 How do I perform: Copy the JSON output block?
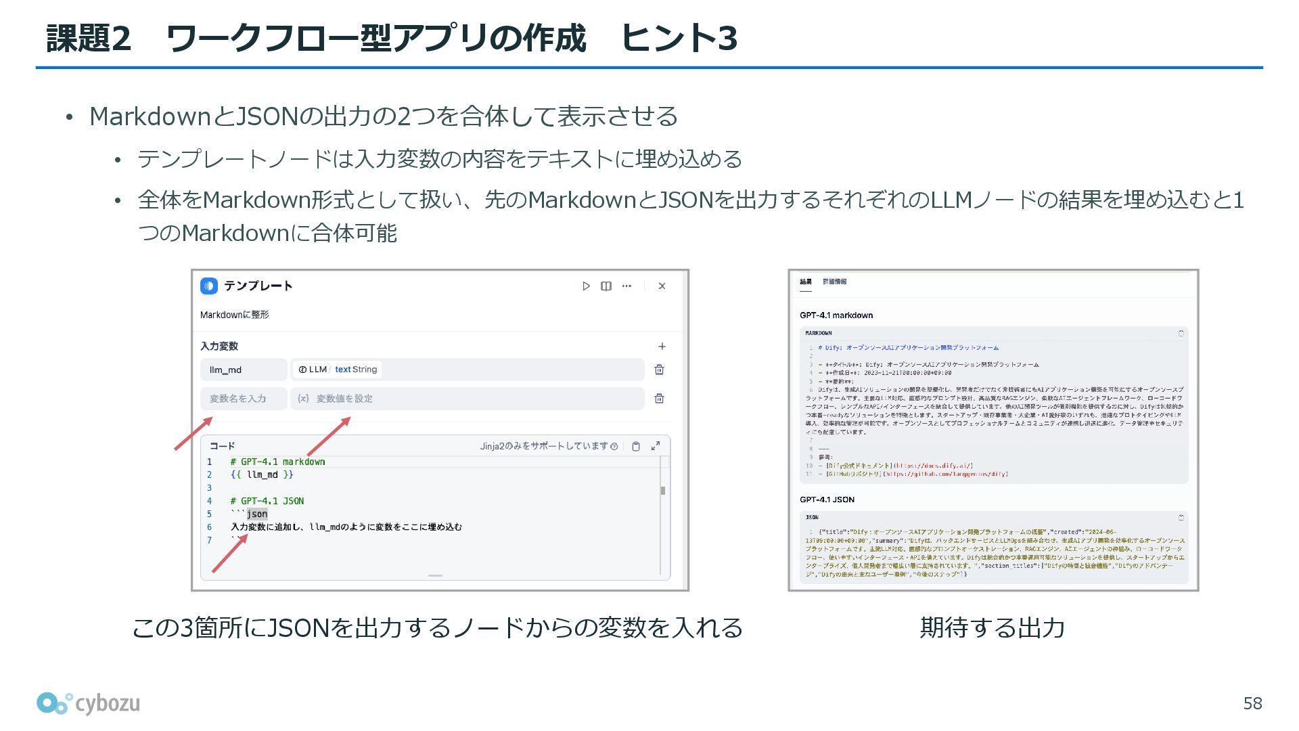tap(1181, 518)
